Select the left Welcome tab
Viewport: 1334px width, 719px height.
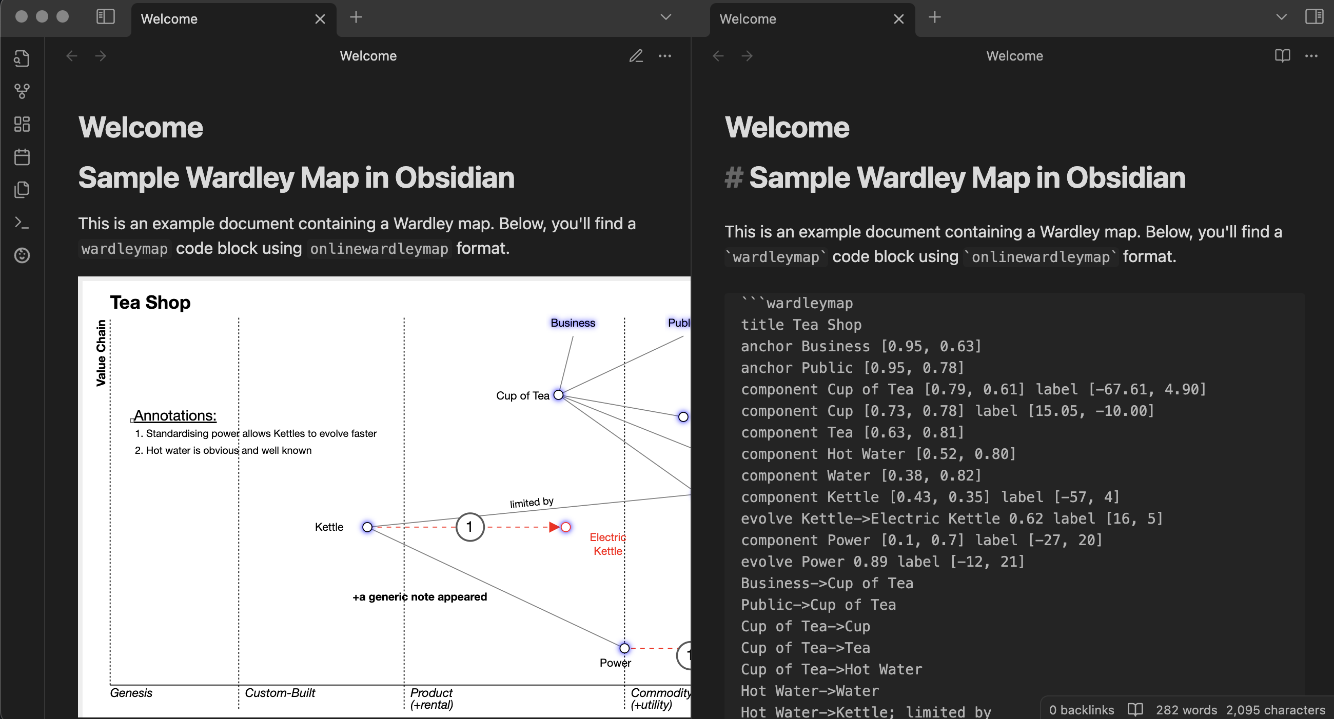[x=233, y=19]
